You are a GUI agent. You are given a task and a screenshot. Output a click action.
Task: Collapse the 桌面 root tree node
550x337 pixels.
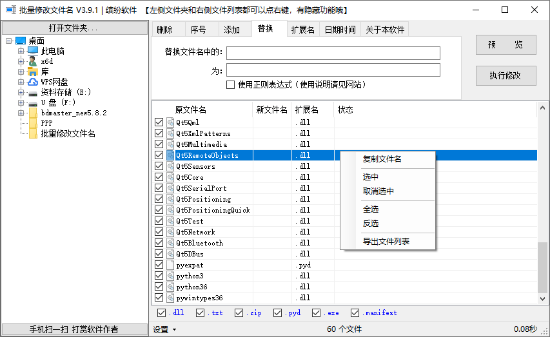click(x=8, y=41)
